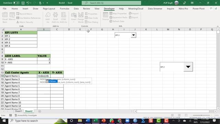This screenshot has height=124, width=220.
Task: Open Customize Quick Access Toolbar menu
Action: point(47,3)
